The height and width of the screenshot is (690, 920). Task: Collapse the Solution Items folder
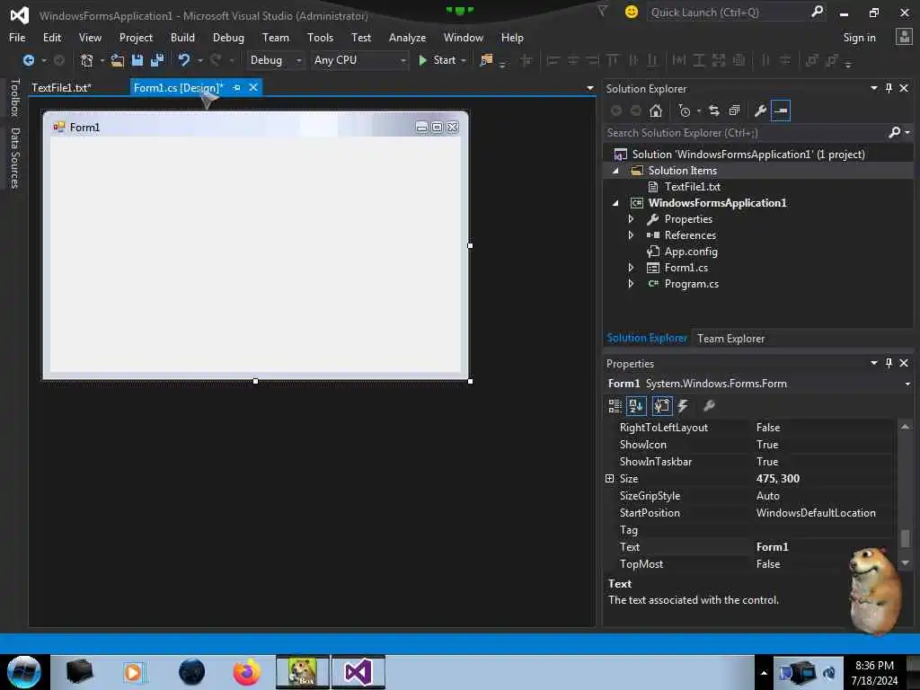pos(615,171)
